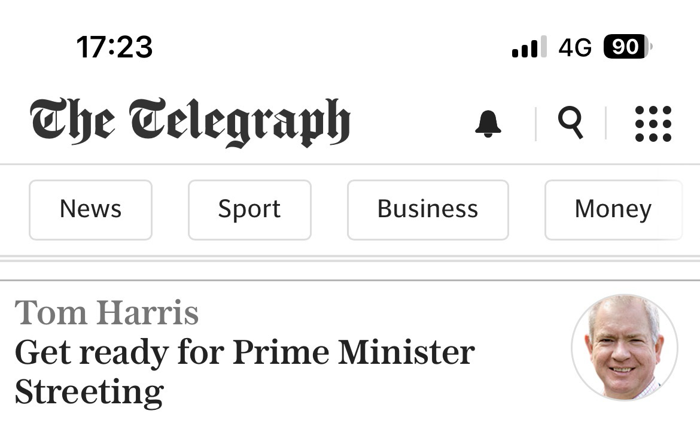Switch to the News section tab
The width and height of the screenshot is (700, 438).
(91, 209)
